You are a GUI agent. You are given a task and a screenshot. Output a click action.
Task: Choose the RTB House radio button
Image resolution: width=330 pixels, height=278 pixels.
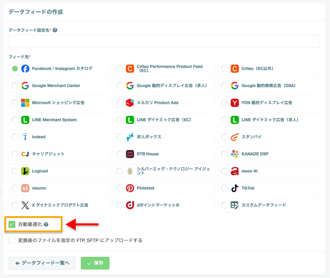120,154
